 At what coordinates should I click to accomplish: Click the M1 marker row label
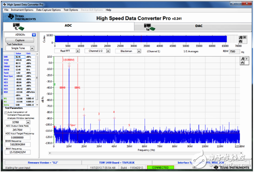[5, 98]
